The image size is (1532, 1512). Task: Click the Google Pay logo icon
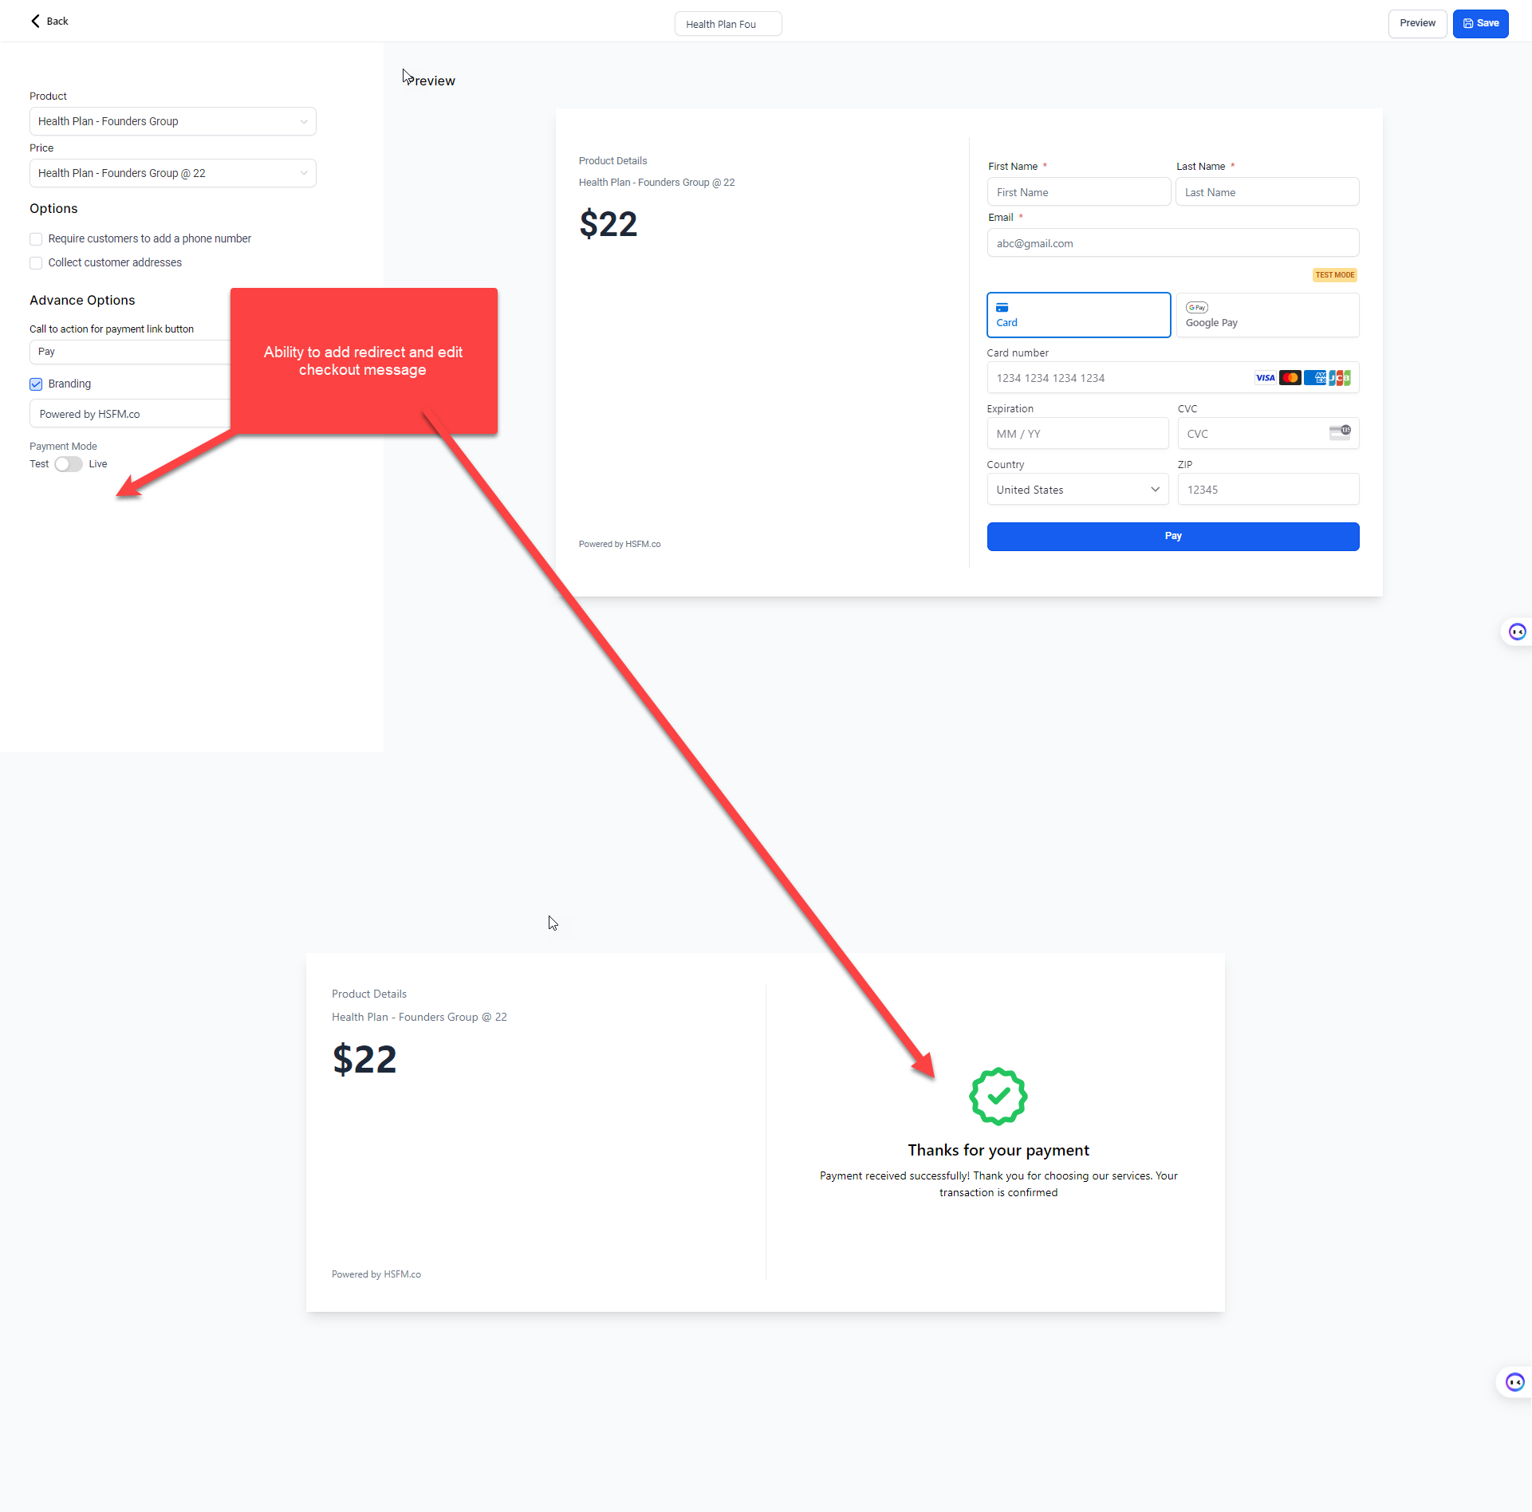tap(1197, 308)
